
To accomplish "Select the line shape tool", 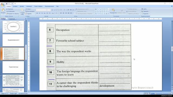I will 98,9.
